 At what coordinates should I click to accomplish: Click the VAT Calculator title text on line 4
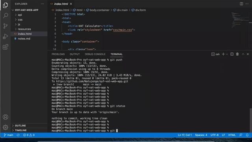tap(89, 26)
